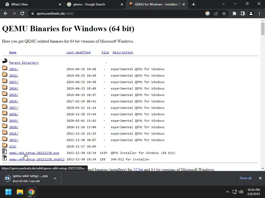The image size is (265, 198).
Task: Open the old/ folder link
Action: pyautogui.click(x=13, y=146)
